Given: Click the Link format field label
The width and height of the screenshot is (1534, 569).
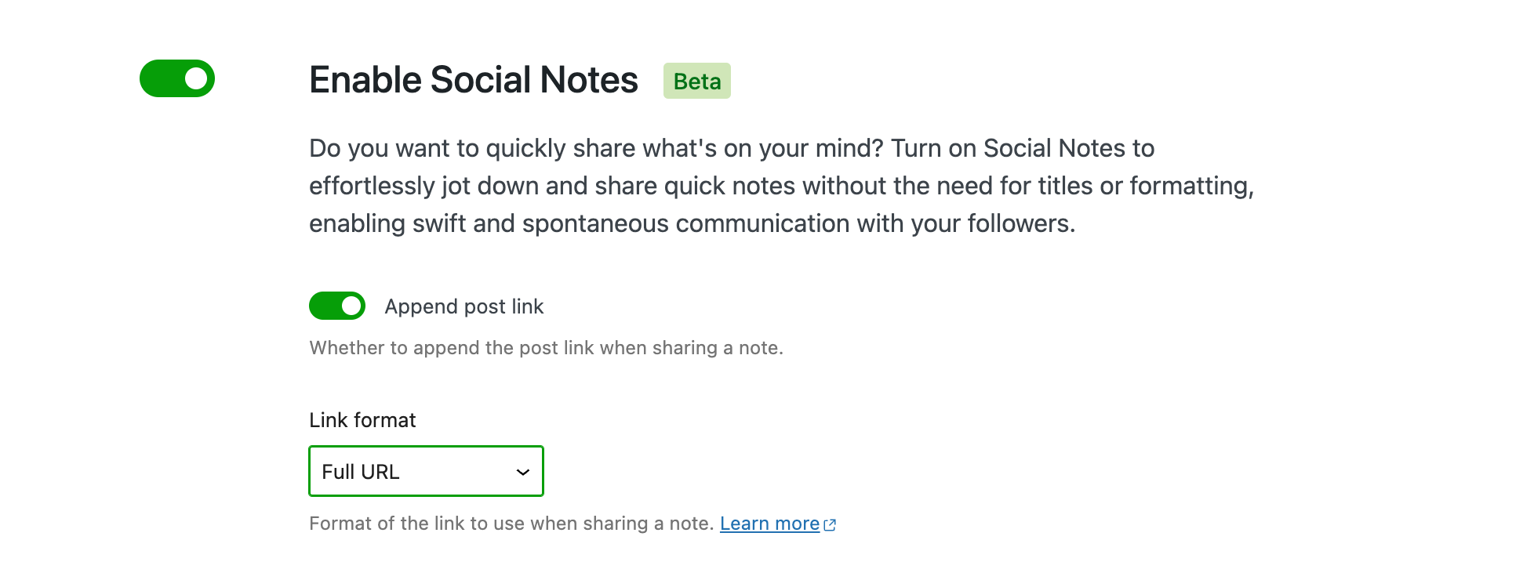Looking at the screenshot, I should 362,420.
